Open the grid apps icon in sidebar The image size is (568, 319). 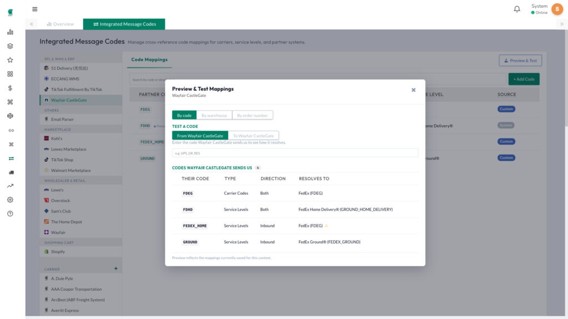10,74
